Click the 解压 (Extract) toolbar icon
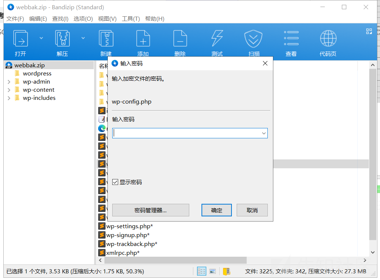The width and height of the screenshot is (380, 280). pos(62,38)
